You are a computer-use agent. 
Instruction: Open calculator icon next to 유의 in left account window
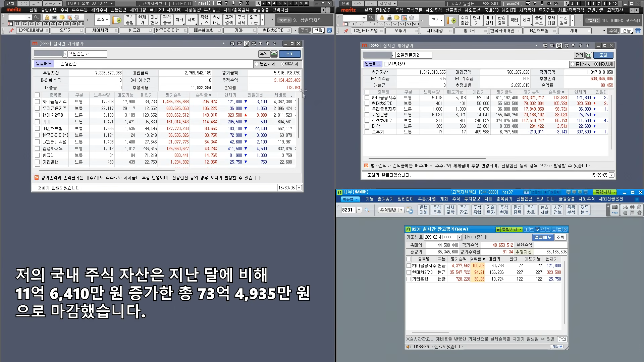coord(274,54)
